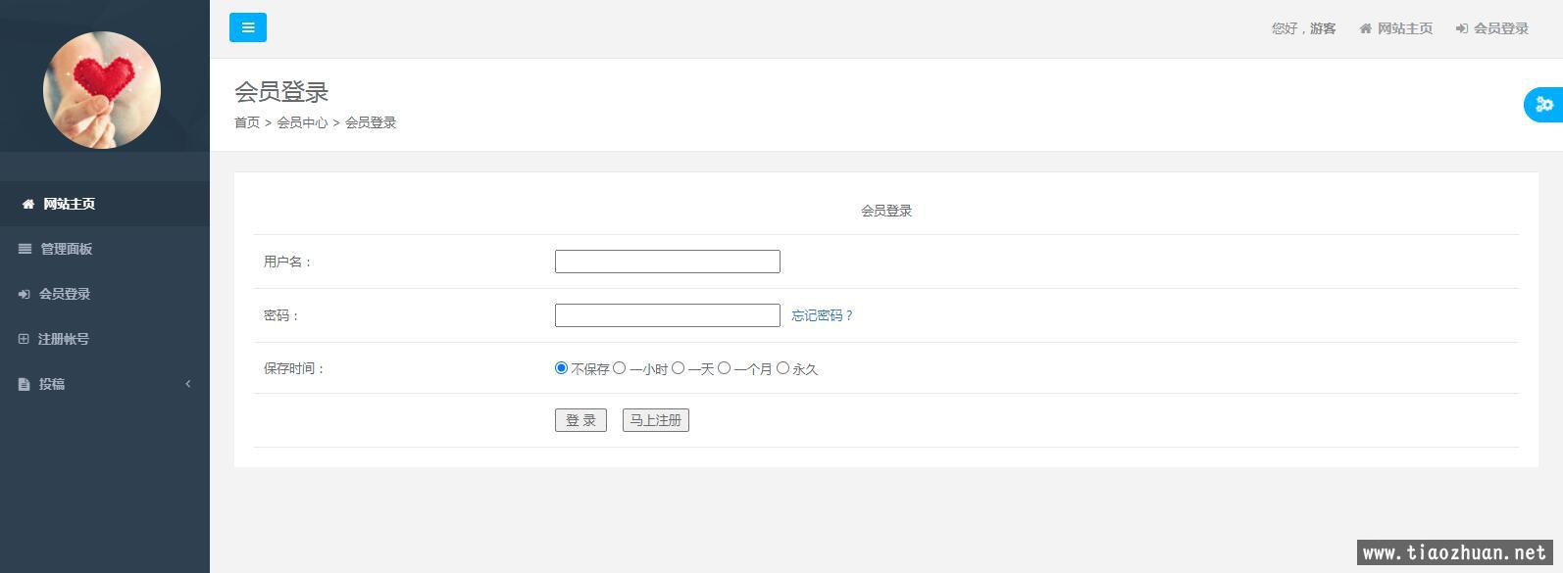Image resolution: width=1563 pixels, height=573 pixels.
Task: Expand the 投稿 submenu chevron
Action: point(187,384)
